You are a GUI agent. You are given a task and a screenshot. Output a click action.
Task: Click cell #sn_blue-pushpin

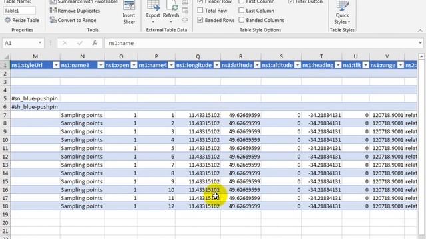click(x=35, y=98)
